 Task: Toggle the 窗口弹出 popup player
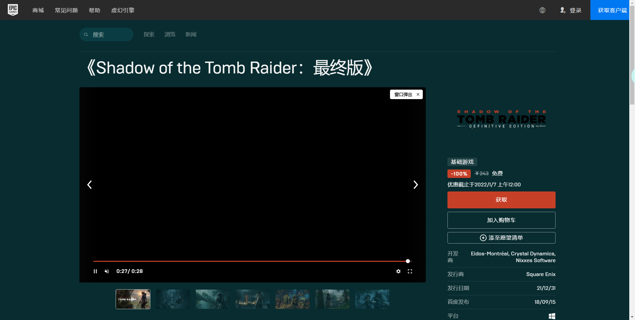pyautogui.click(x=403, y=94)
